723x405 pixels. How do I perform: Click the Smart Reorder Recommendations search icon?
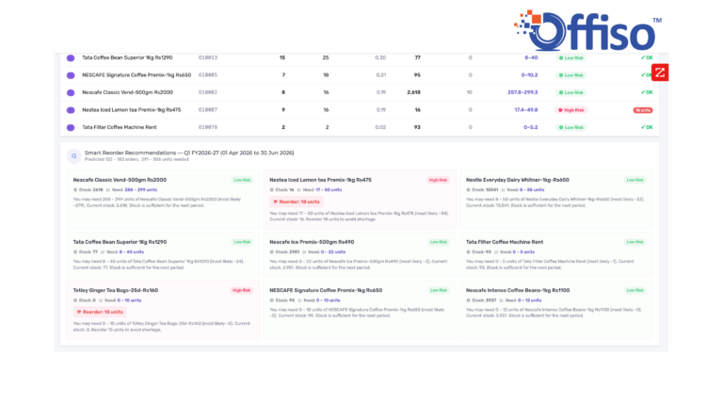click(73, 154)
